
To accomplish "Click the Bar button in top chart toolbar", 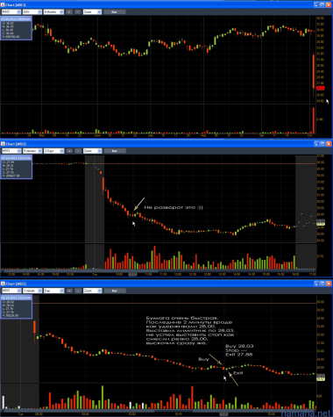I will [115, 11].
